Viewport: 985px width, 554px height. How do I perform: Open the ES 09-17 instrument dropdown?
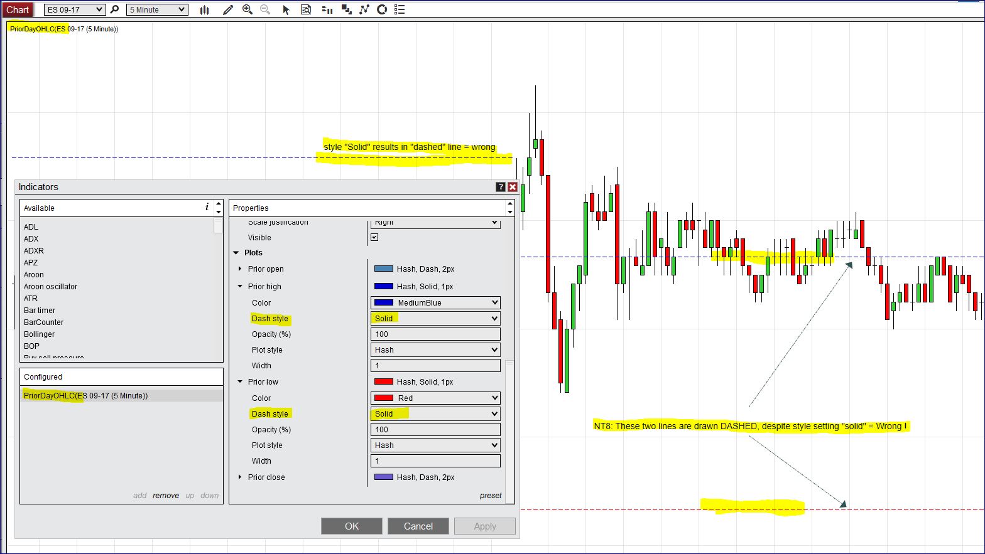[x=75, y=9]
